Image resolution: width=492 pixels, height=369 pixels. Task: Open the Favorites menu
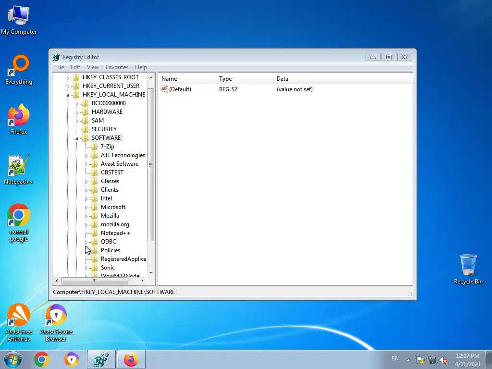[117, 67]
